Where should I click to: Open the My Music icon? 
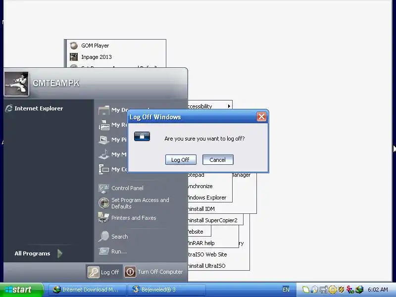(103, 154)
